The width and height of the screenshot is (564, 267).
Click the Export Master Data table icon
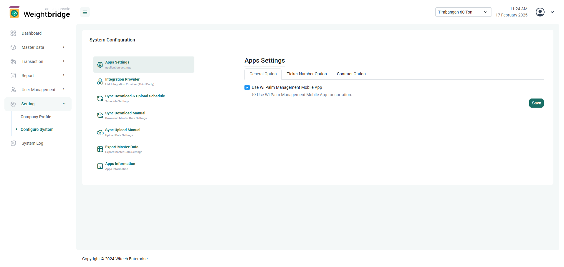(x=100, y=149)
